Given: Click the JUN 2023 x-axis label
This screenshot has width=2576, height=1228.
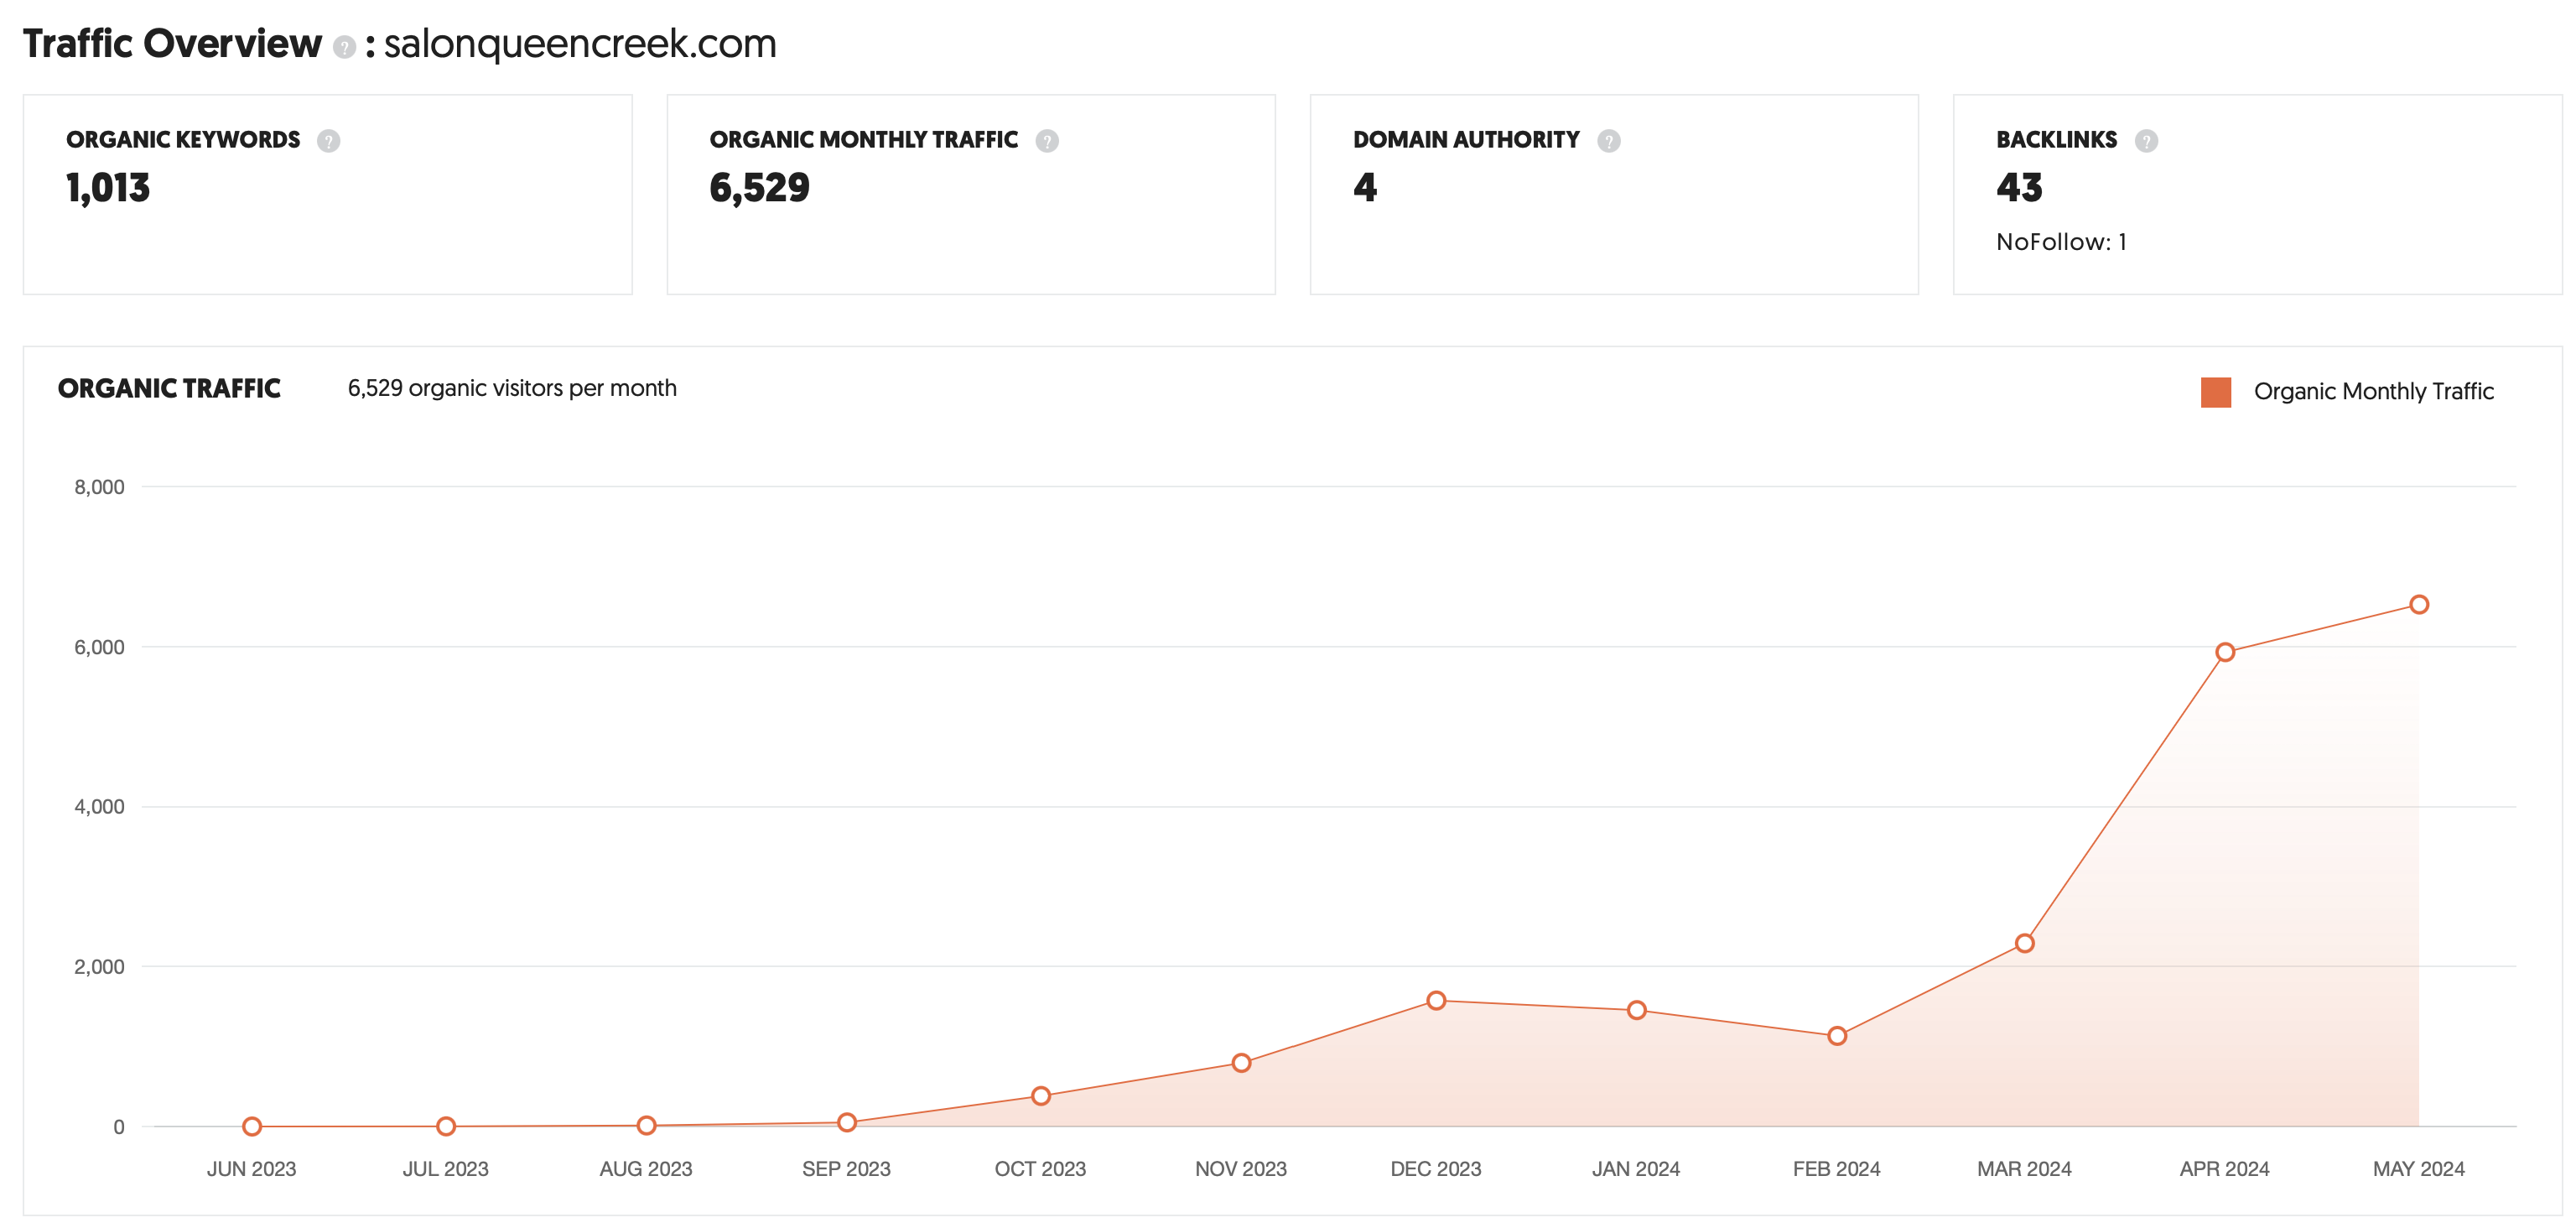Looking at the screenshot, I should 252,1169.
